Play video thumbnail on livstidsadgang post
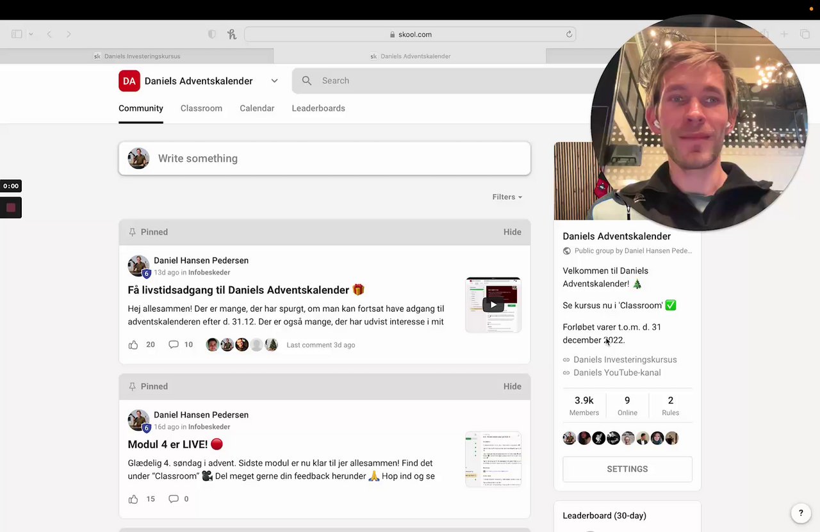This screenshot has height=532, width=820. click(493, 305)
